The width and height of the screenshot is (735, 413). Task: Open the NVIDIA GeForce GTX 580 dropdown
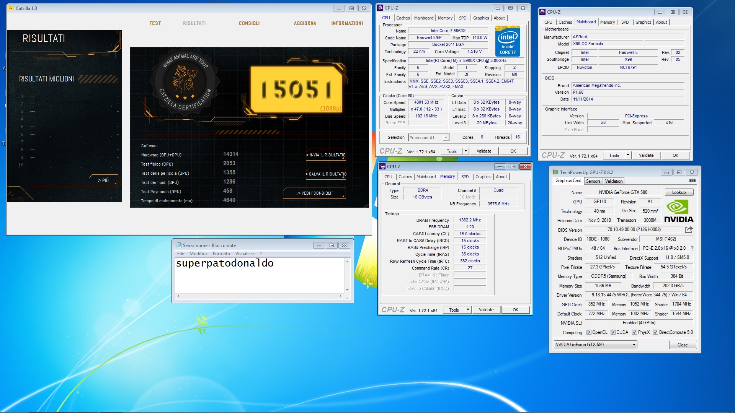(596, 345)
